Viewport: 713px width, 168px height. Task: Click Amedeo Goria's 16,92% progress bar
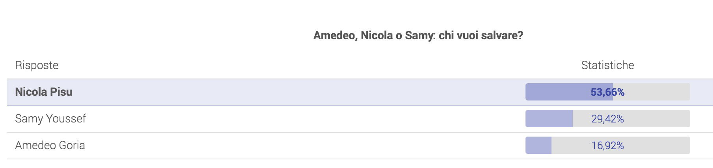[x=607, y=145]
